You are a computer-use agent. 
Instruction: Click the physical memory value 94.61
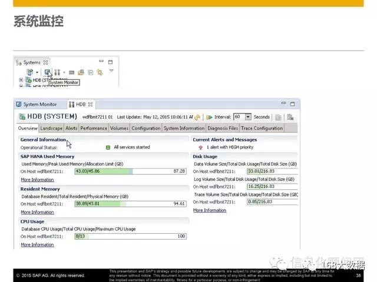[179, 204]
